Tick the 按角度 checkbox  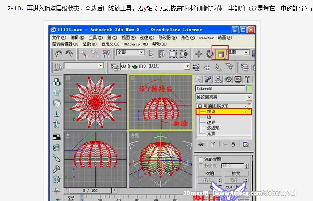[x=201, y=166]
